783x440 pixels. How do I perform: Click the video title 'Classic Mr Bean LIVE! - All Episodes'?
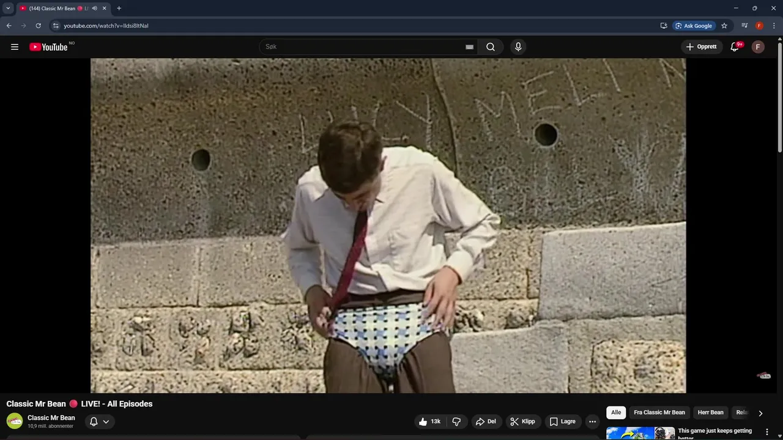point(80,404)
